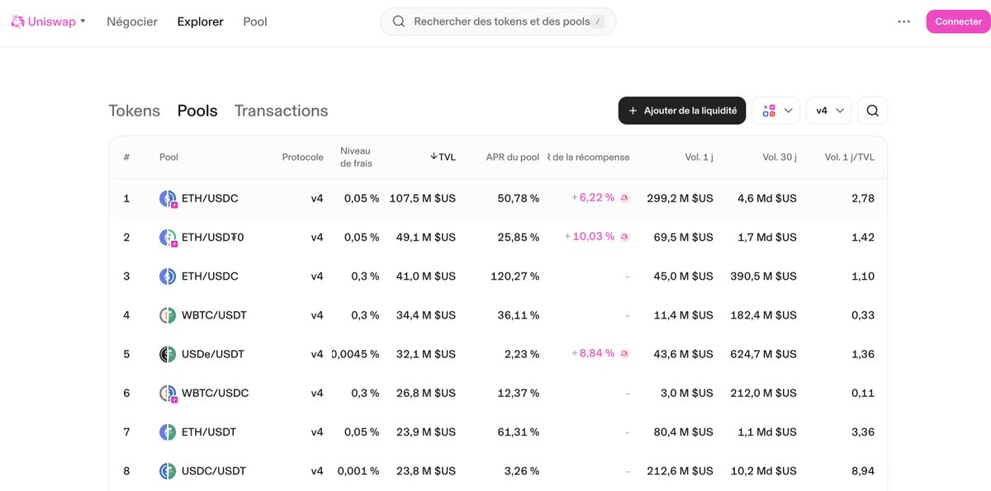991x491 pixels.
Task: Open the network selector dropdown
Action: pyautogui.click(x=775, y=111)
